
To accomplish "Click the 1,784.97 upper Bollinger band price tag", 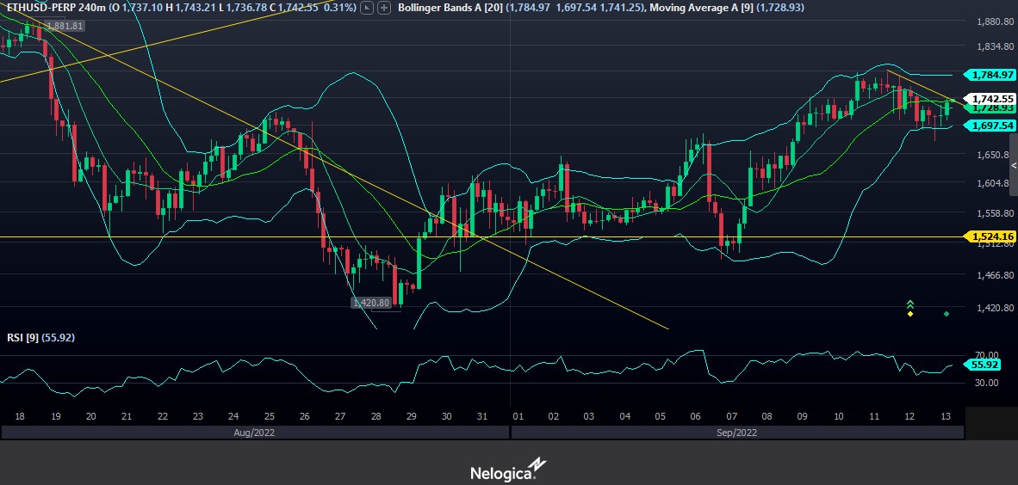I will (x=992, y=75).
